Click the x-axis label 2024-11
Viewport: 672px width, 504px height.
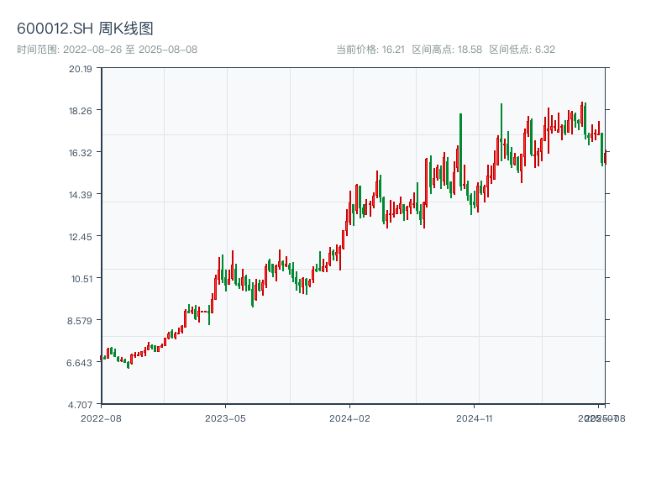point(475,418)
